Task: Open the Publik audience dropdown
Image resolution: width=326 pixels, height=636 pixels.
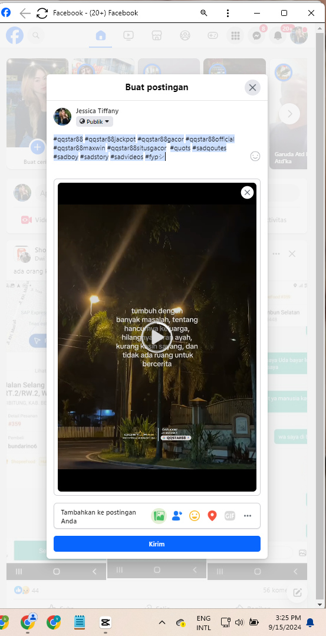Action: pos(94,121)
